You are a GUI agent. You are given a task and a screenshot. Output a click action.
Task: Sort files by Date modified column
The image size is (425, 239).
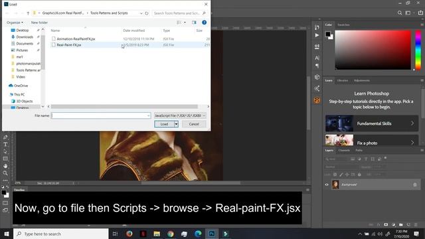pyautogui.click(x=134, y=31)
